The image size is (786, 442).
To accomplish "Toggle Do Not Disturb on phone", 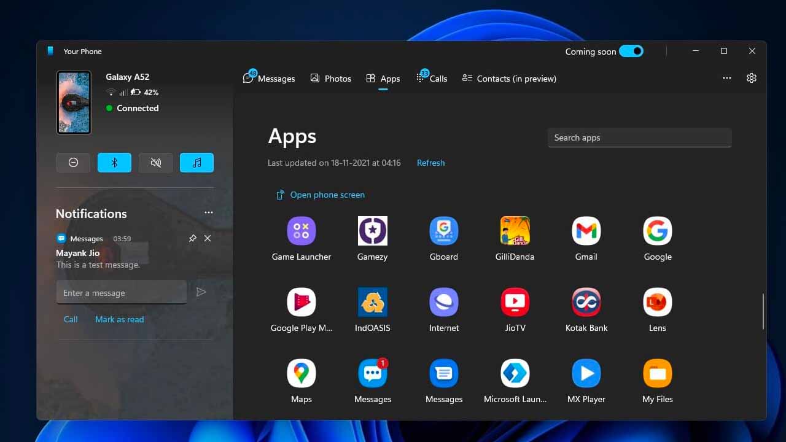I will [73, 163].
